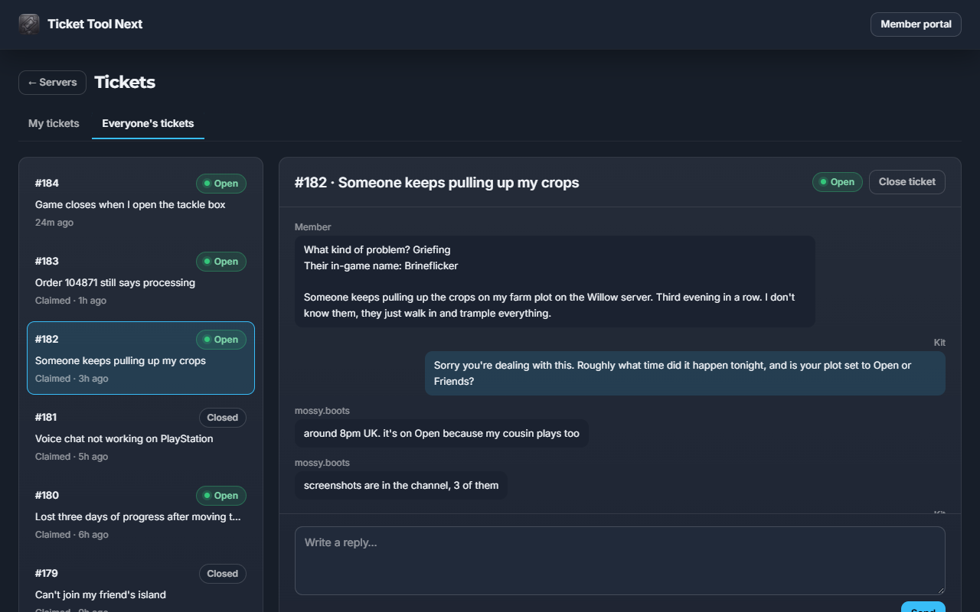Open ticket #180 about lost progress
Image resolution: width=980 pixels, height=612 pixels.
click(141, 514)
